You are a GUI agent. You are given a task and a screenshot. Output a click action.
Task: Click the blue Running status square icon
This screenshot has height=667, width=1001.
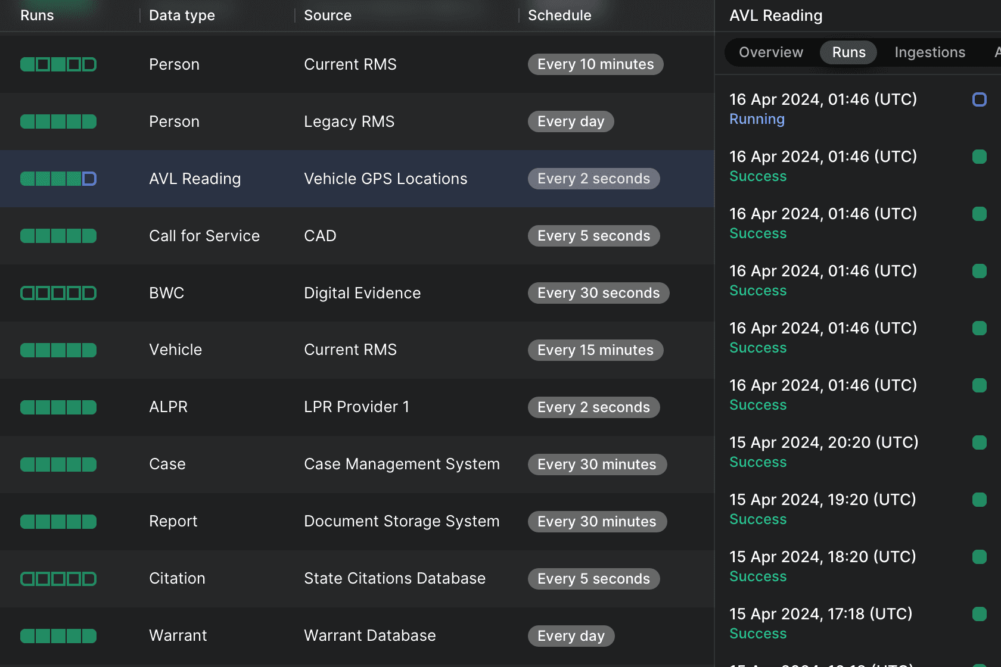click(x=979, y=99)
